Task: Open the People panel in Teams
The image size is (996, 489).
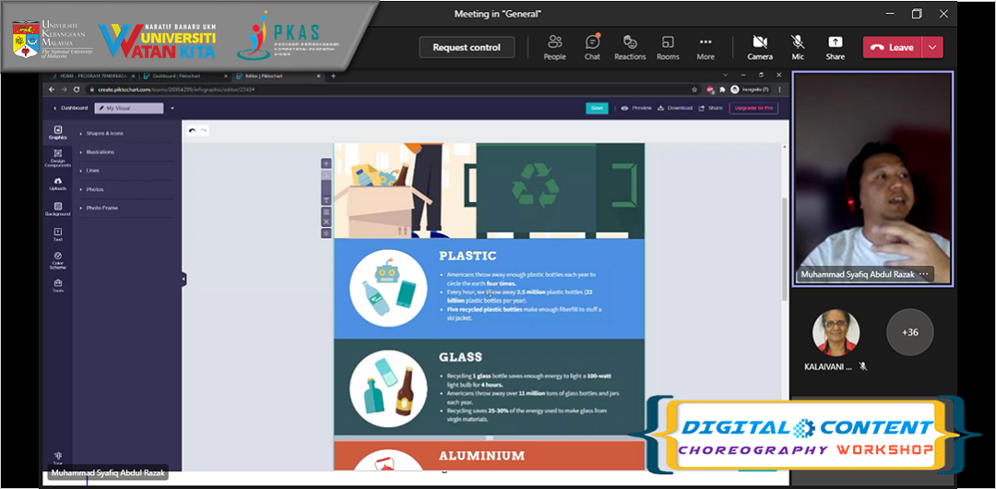Action: (554, 47)
